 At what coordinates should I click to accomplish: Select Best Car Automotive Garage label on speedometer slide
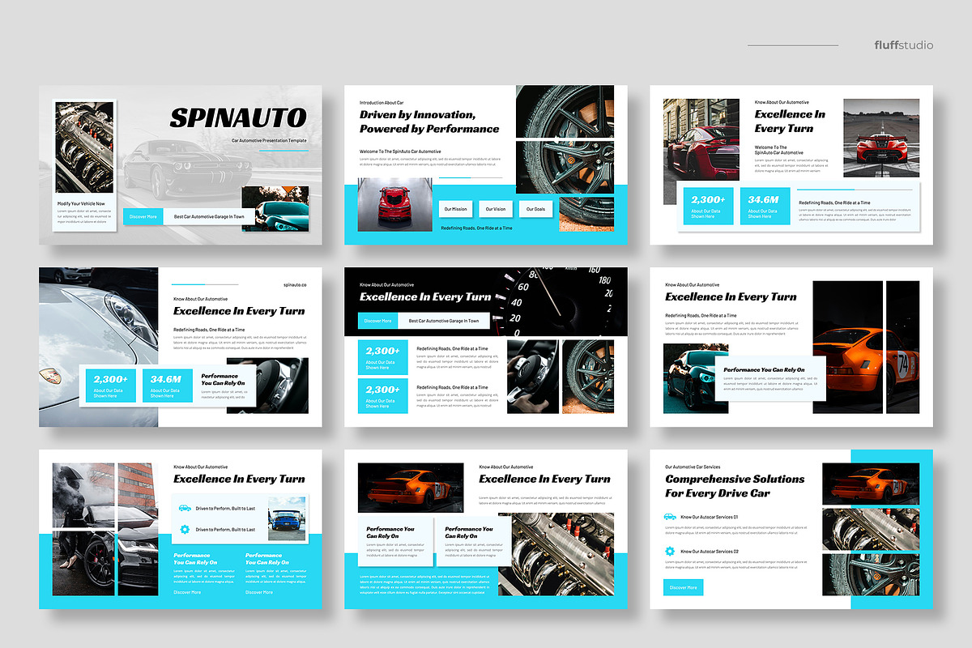[x=444, y=321]
